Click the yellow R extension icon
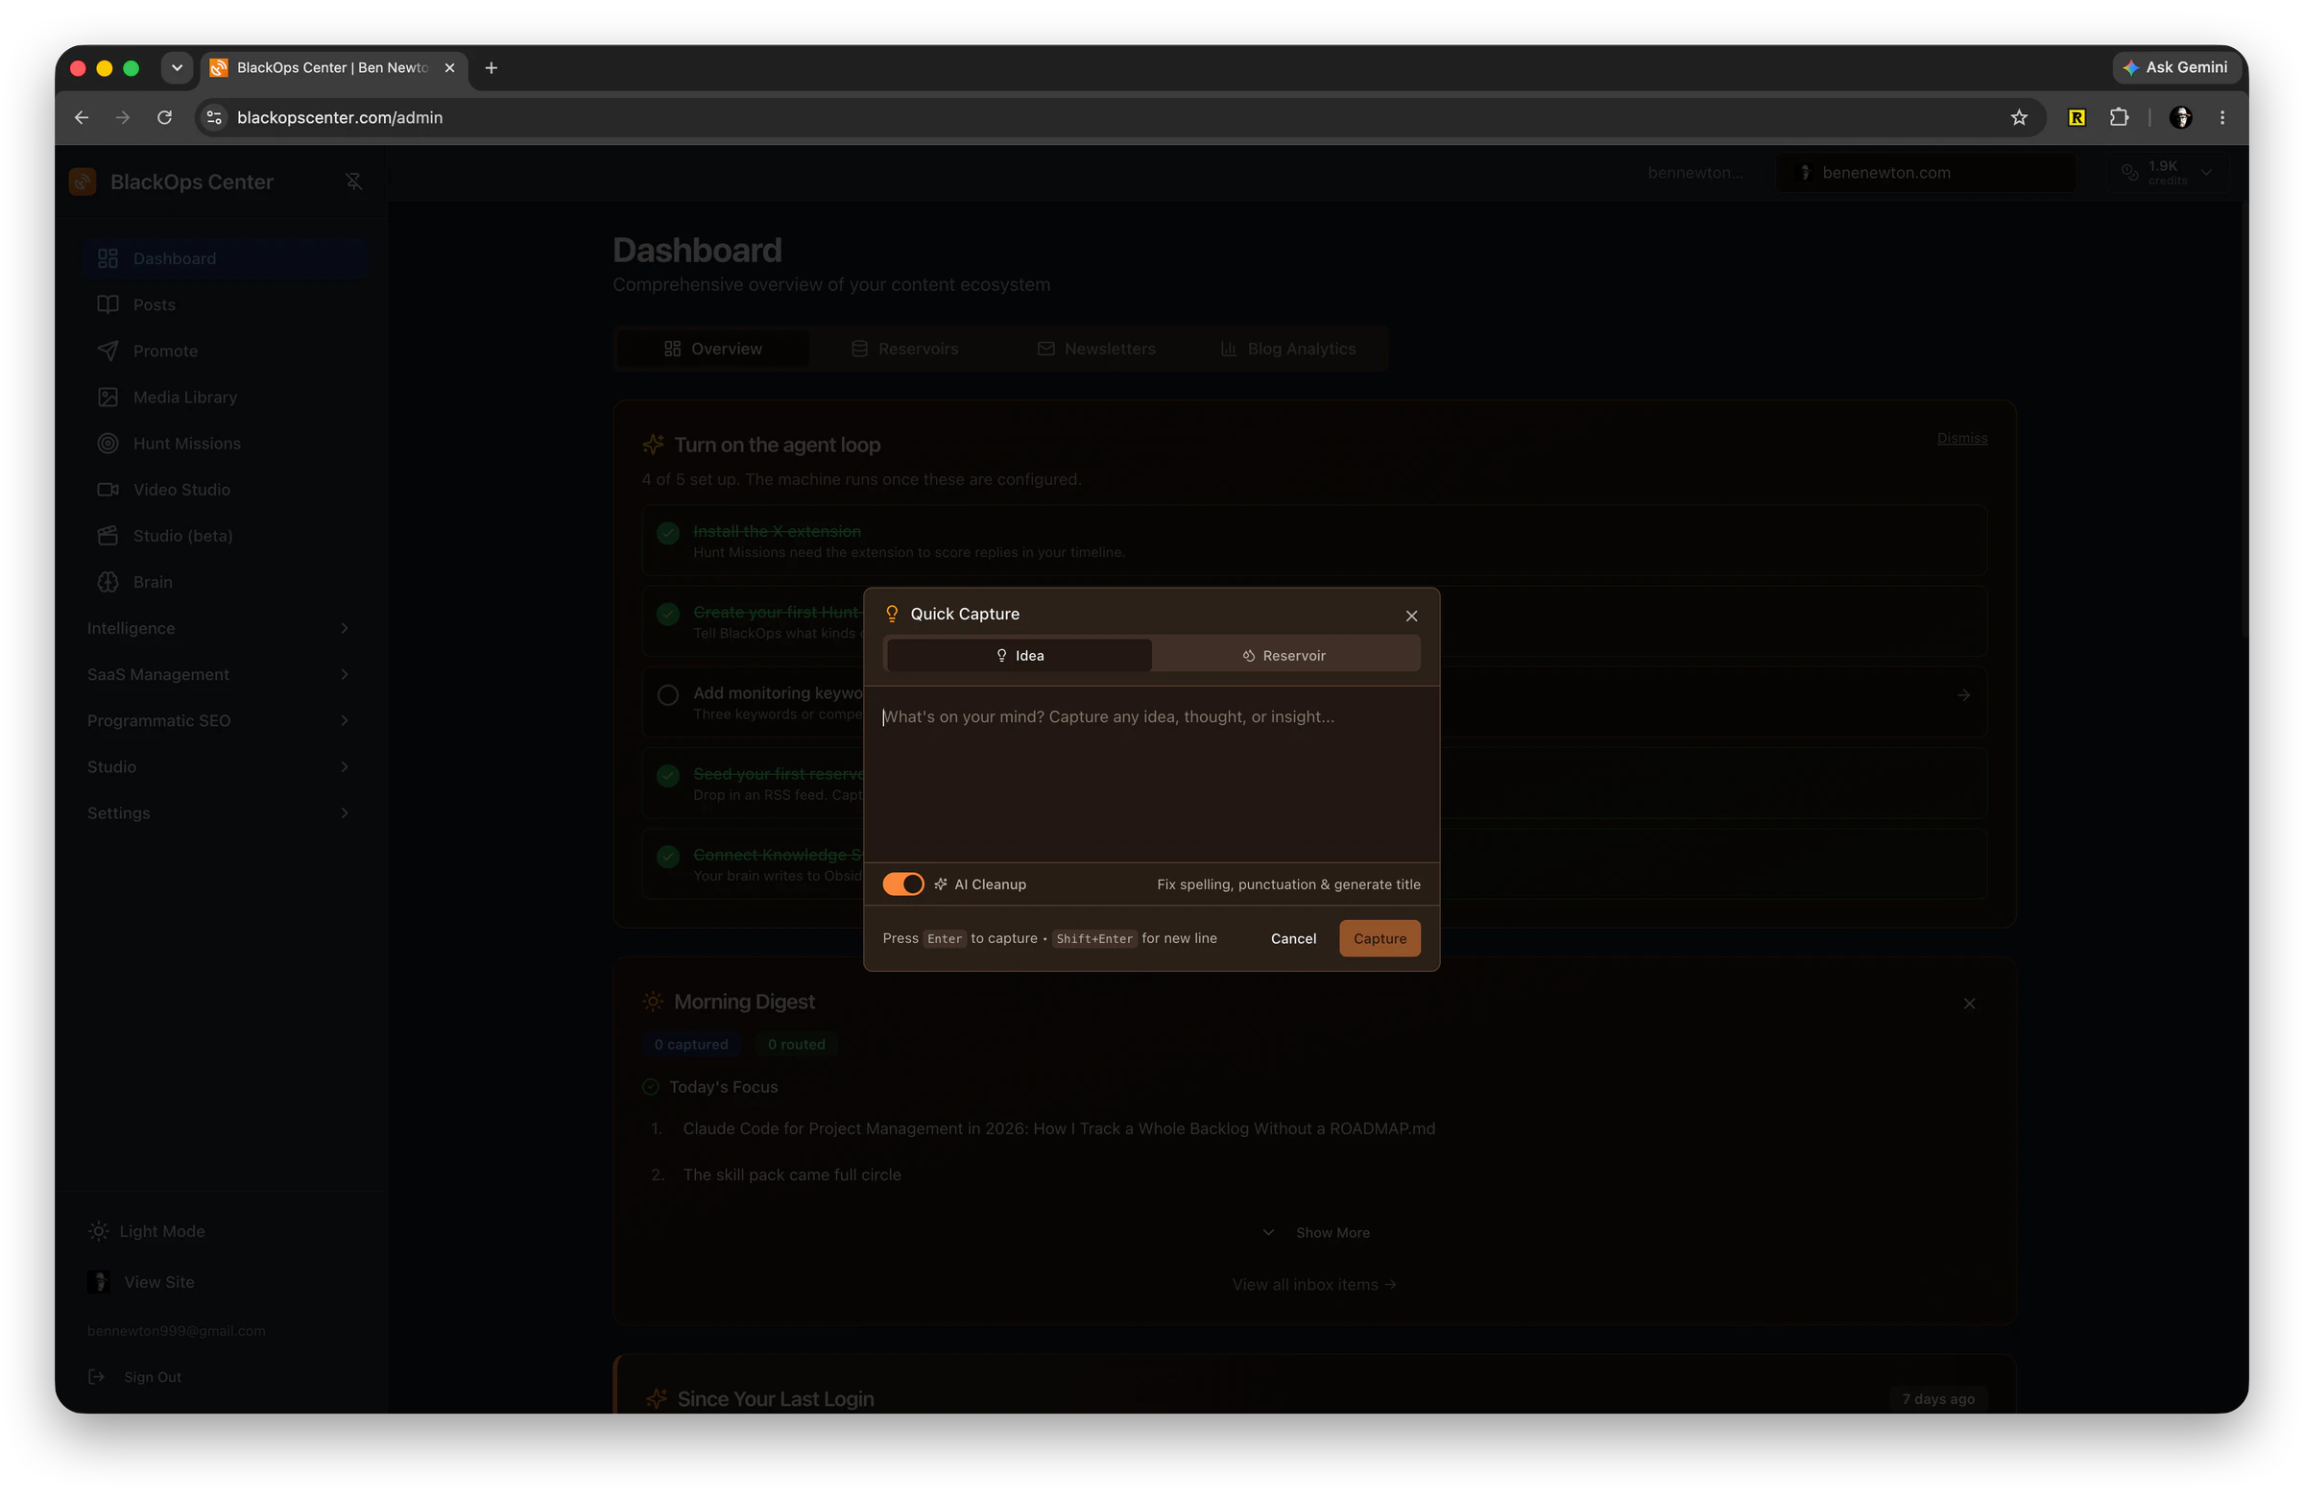This screenshot has height=1500, width=2304. pos(2076,117)
